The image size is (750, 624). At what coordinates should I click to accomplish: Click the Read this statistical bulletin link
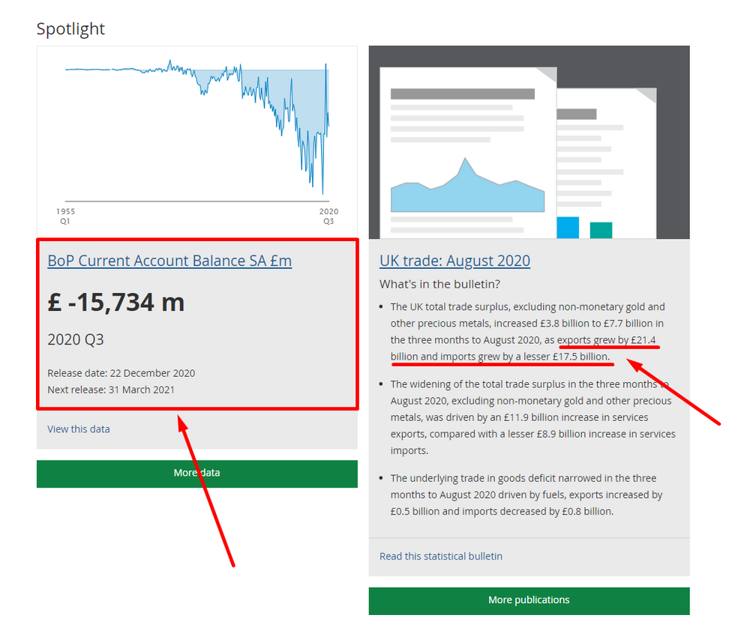(441, 556)
